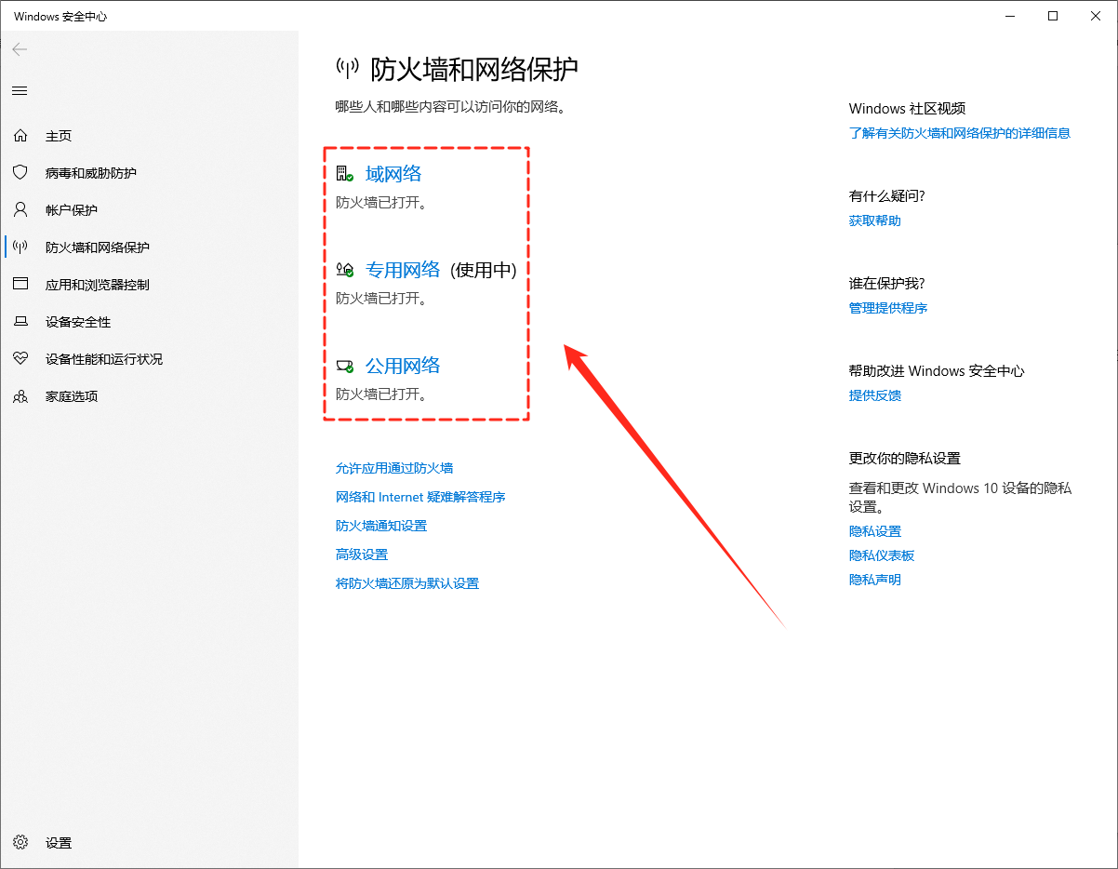This screenshot has width=1118, height=869.
Task: Select the 防火墙和网络保护 sidebar item
Action: coord(105,247)
